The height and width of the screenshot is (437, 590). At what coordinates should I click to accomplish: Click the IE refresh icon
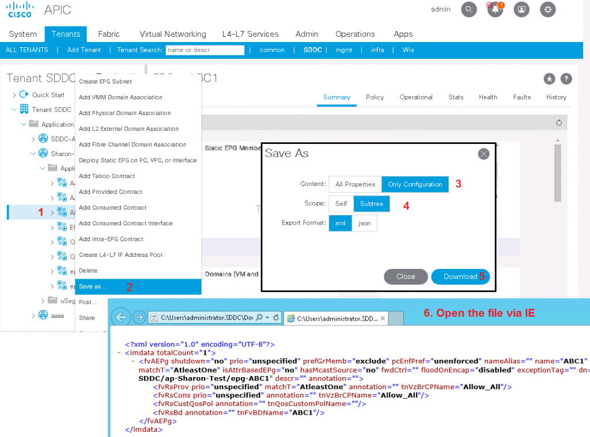point(276,317)
